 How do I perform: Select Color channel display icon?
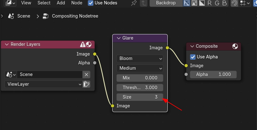(x=194, y=3)
